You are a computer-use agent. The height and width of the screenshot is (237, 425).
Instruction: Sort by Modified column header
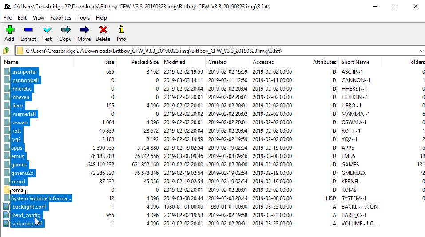point(183,62)
